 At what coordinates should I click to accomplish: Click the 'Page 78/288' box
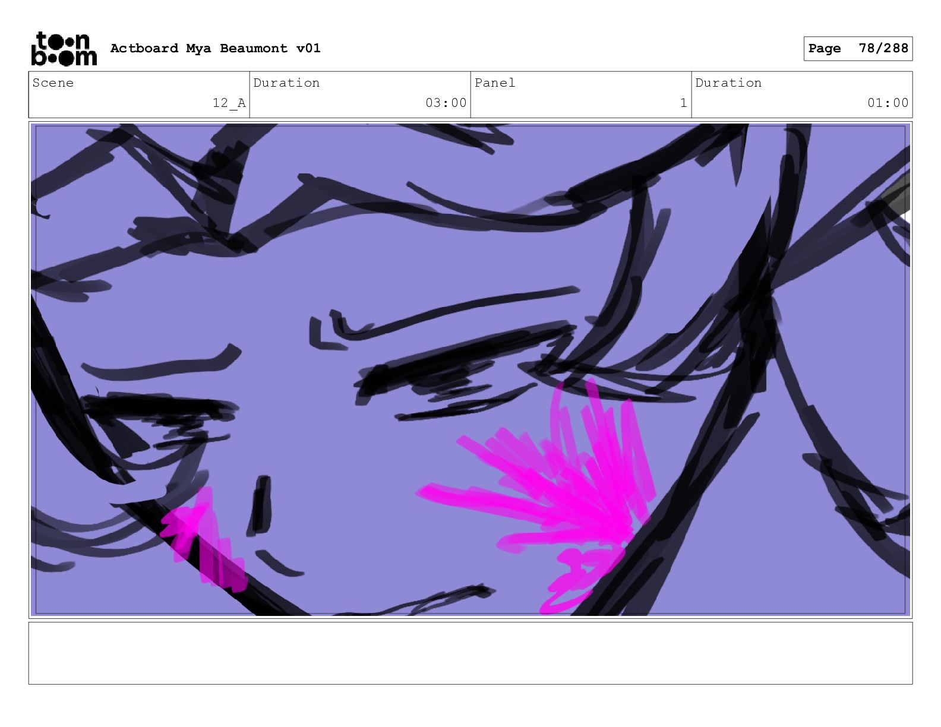click(x=858, y=48)
